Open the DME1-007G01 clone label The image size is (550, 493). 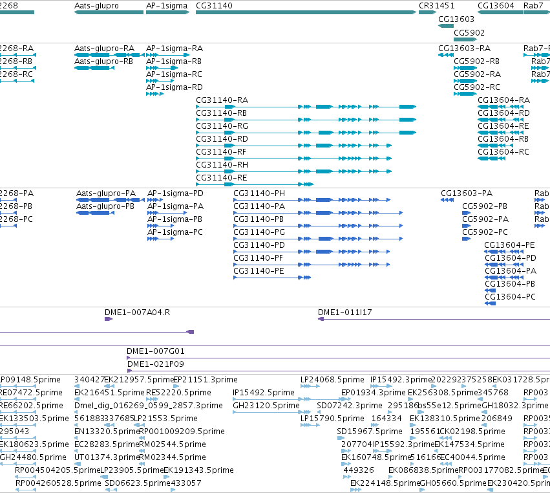coord(155,351)
